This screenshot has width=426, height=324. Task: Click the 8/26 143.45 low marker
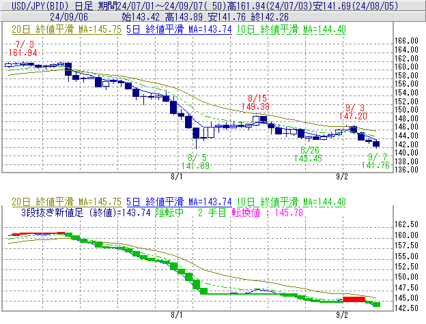click(x=308, y=154)
